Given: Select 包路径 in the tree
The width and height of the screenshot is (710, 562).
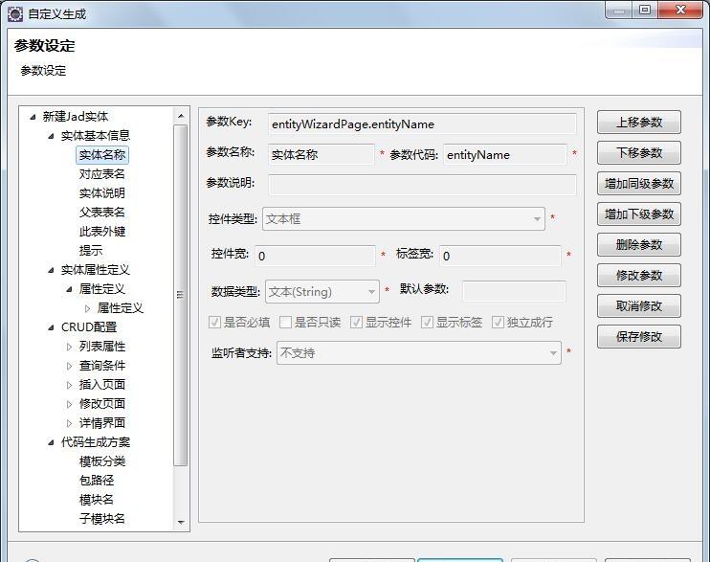Looking at the screenshot, I should (x=97, y=481).
